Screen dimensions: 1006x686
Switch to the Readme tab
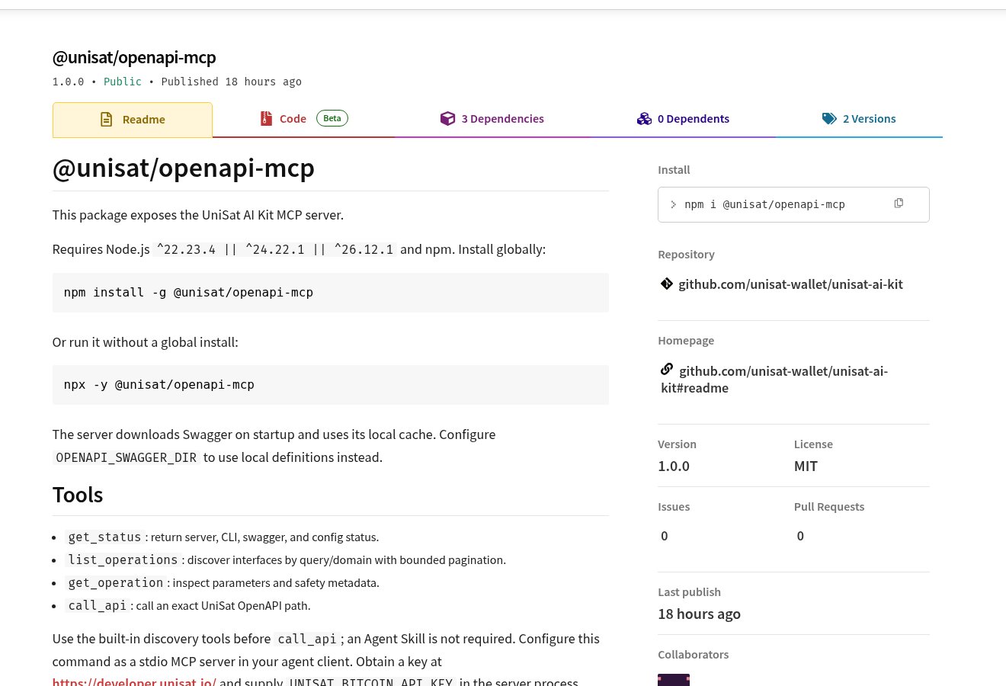tap(132, 120)
